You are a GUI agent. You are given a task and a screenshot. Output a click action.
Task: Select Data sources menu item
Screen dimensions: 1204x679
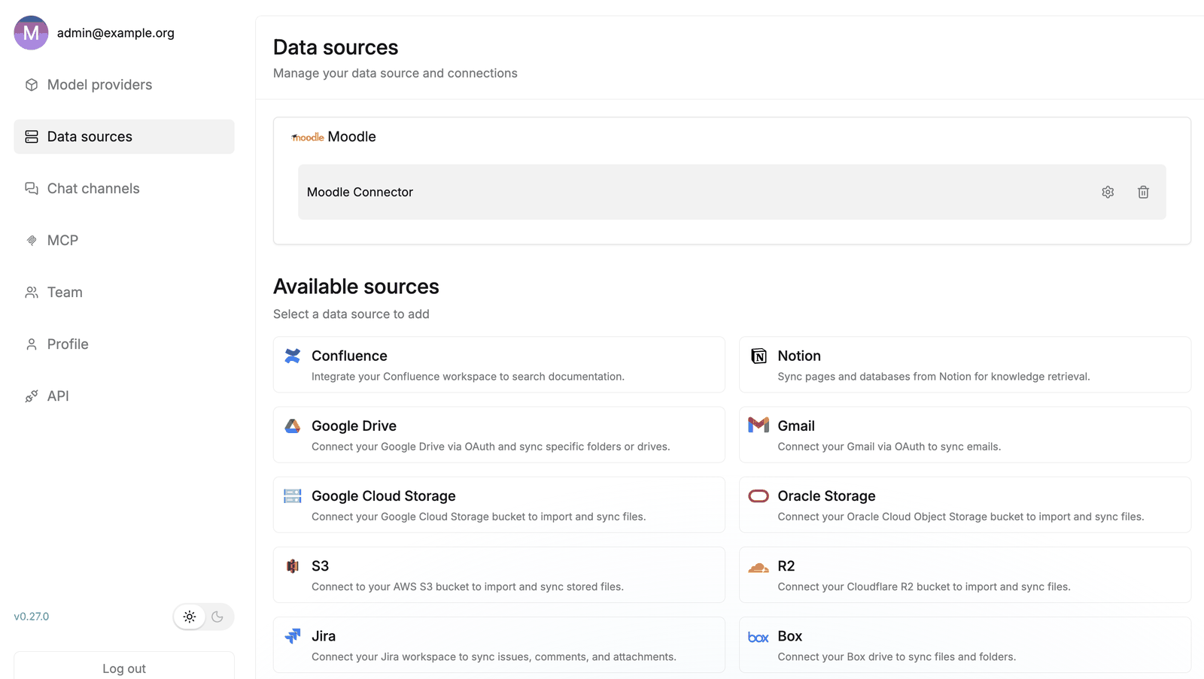pyautogui.click(x=124, y=137)
